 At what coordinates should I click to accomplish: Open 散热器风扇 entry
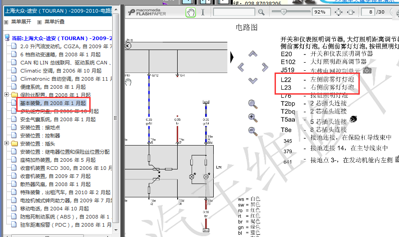[55, 184]
